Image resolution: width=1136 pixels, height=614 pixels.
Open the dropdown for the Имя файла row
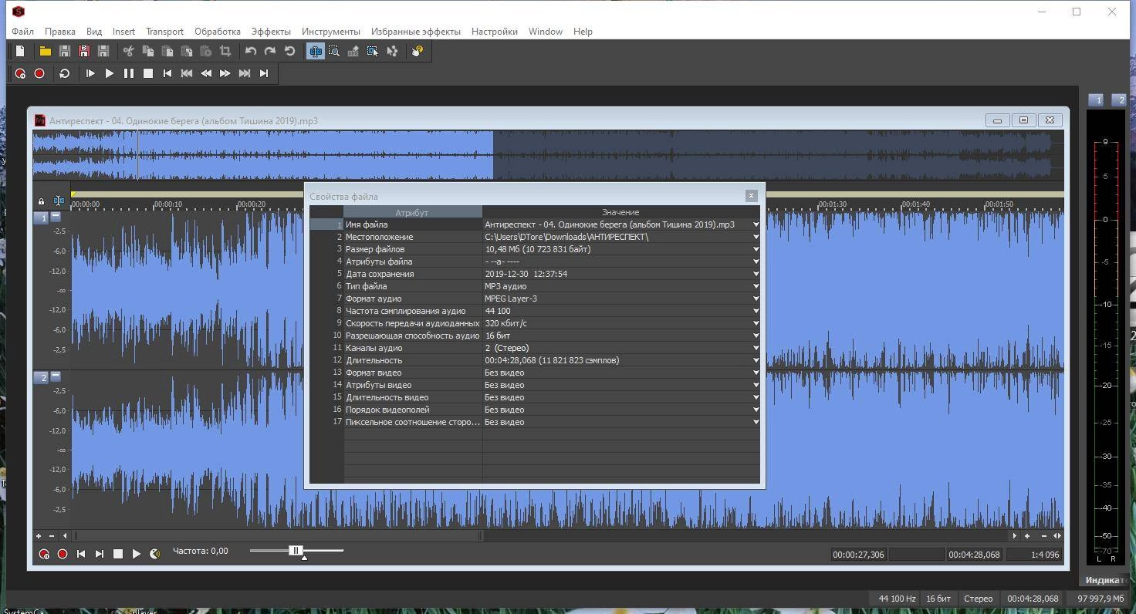[756, 224]
